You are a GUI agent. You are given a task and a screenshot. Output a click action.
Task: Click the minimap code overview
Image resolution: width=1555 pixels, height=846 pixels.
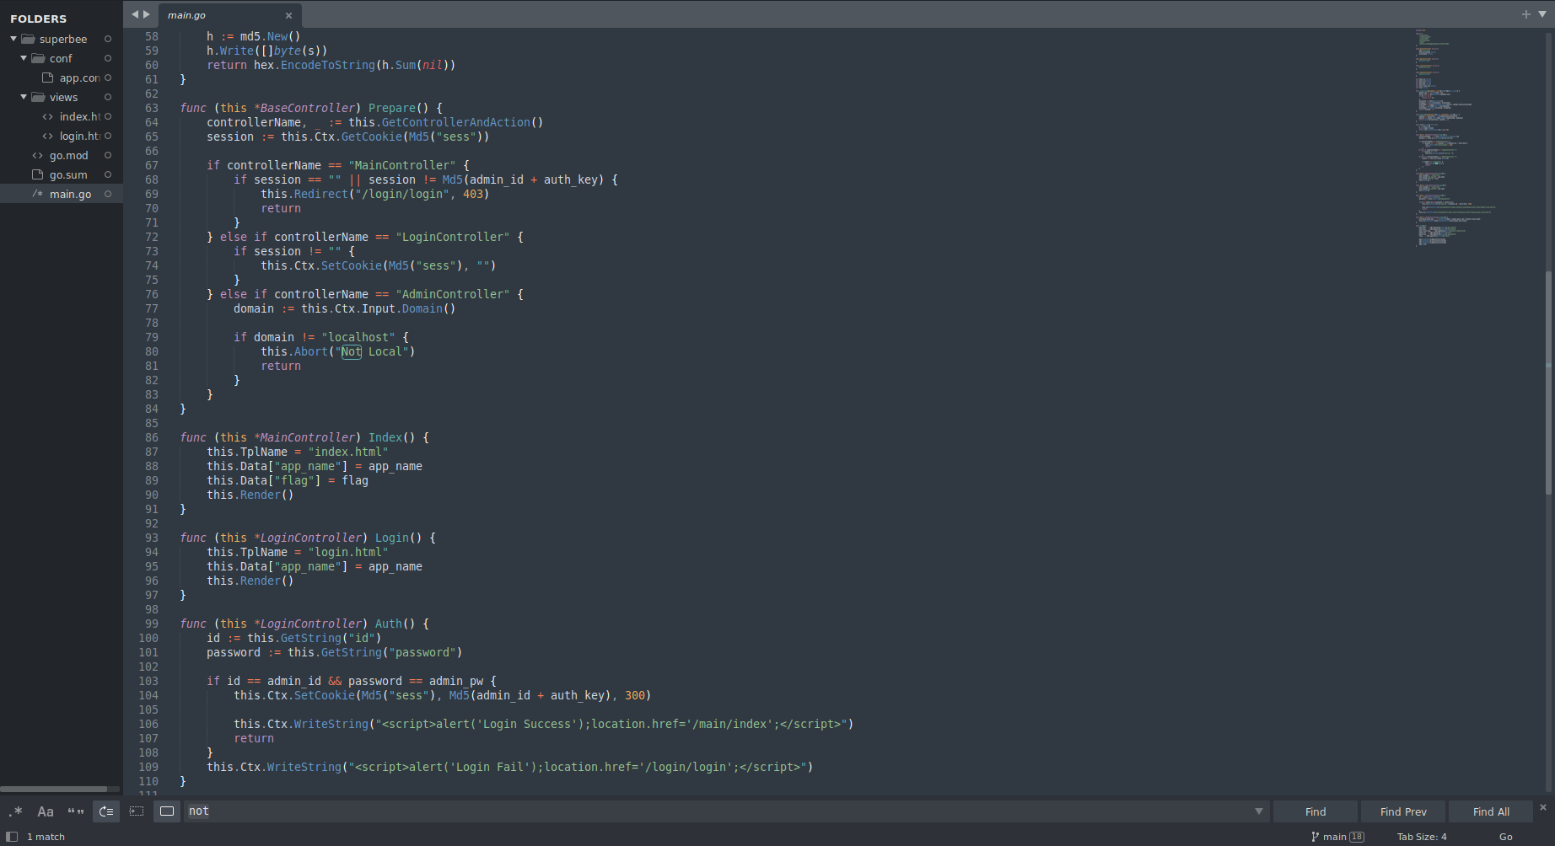1455,137
